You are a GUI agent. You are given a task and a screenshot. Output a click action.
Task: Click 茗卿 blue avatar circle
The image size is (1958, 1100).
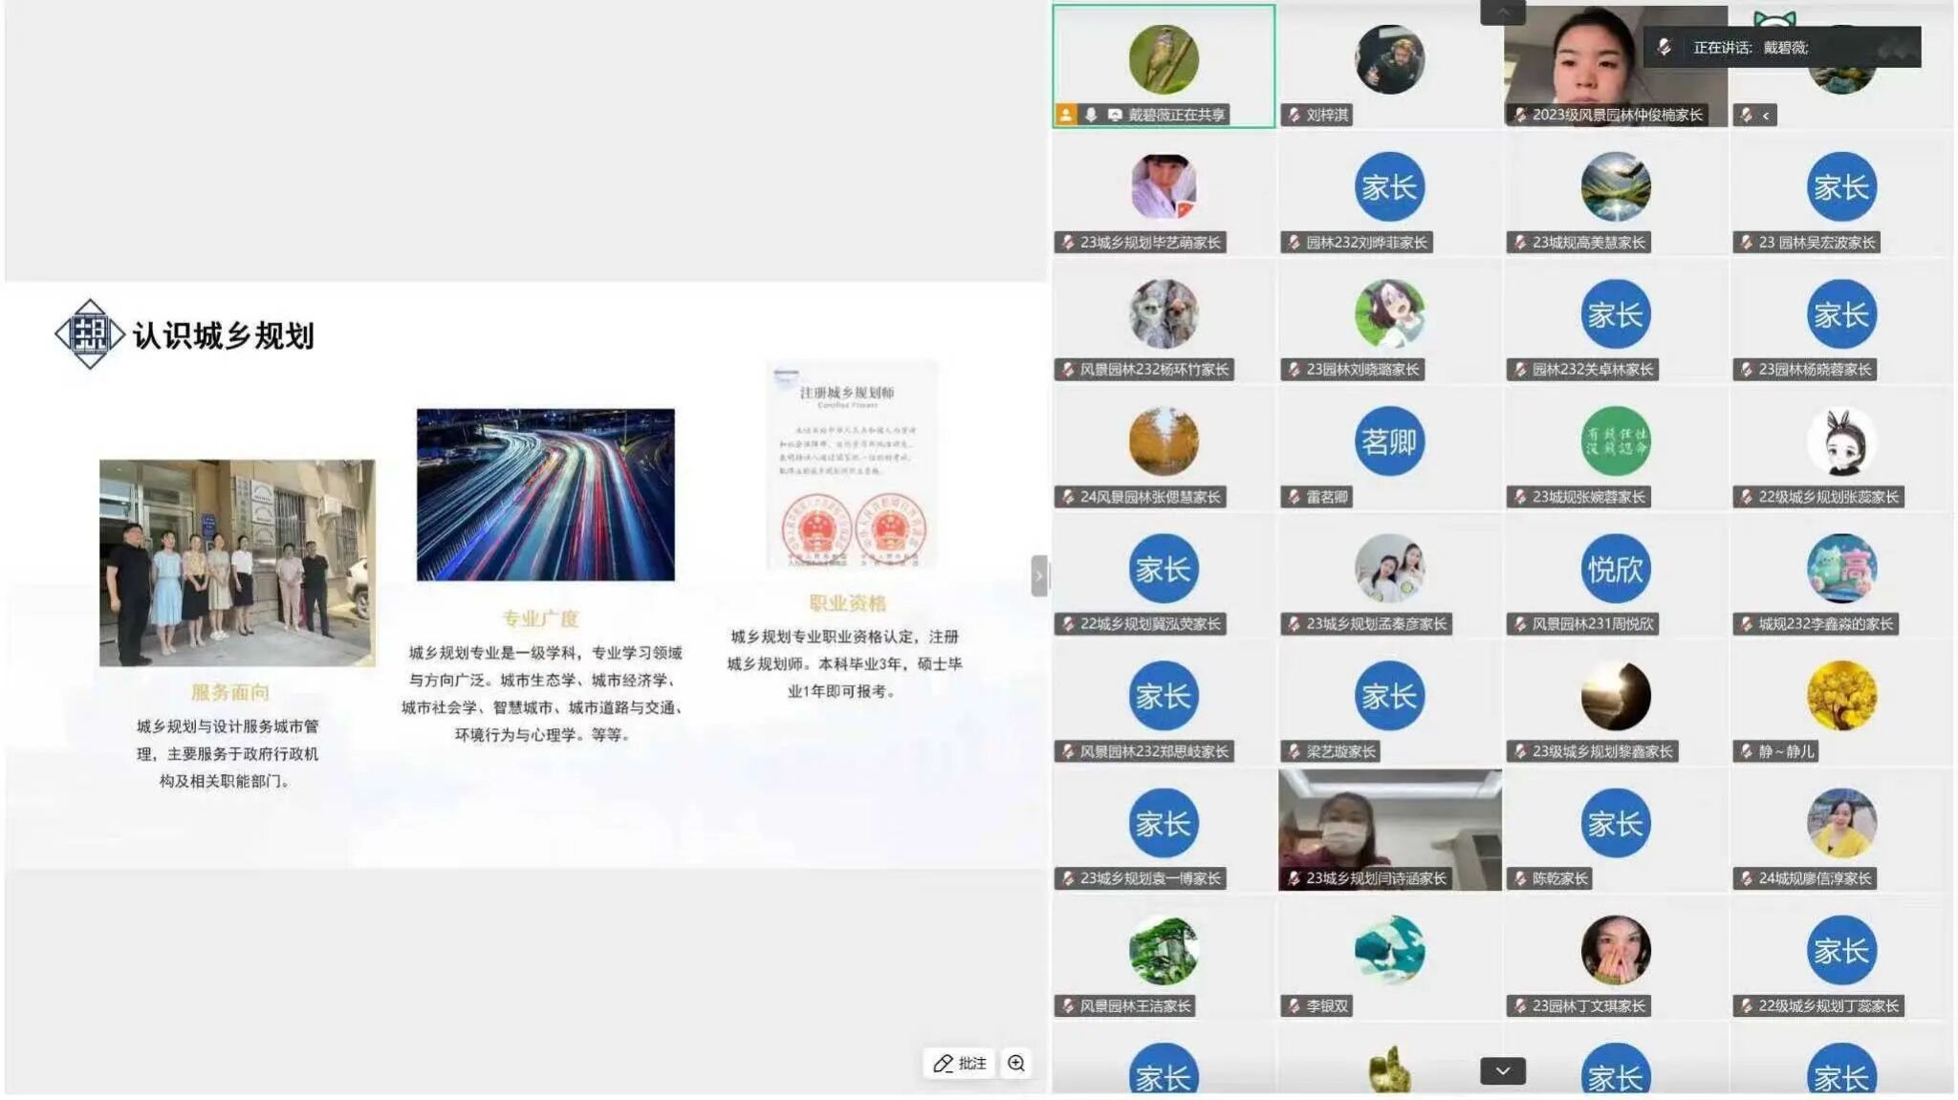coord(1389,442)
